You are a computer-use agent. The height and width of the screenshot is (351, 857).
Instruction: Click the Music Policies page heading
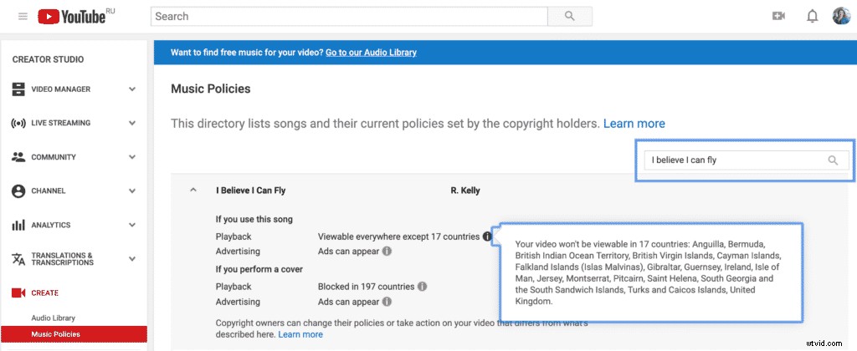point(210,89)
